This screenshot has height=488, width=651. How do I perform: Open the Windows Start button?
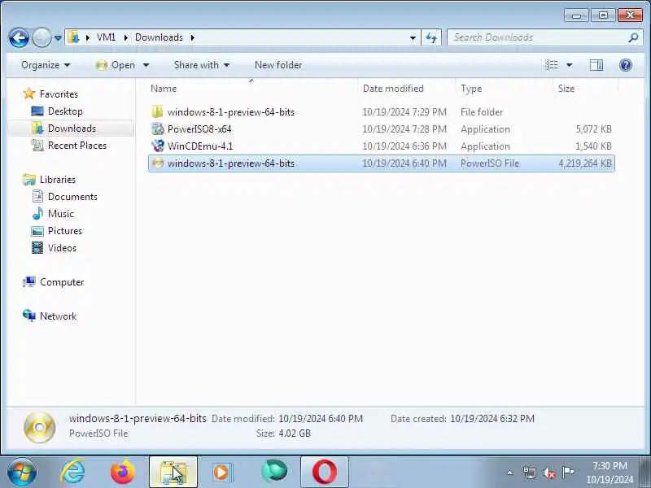click(x=22, y=473)
